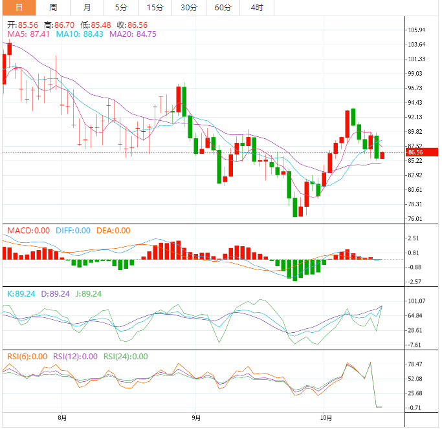The image size is (442, 431).
Task: Click the 101.07 KDJ axis label
Action: [x=417, y=301]
